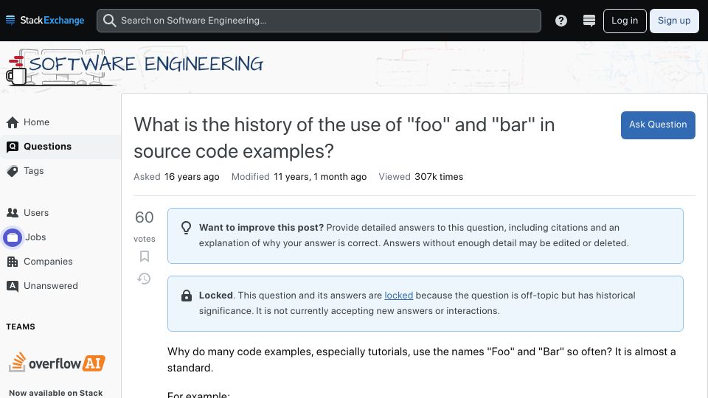This screenshot has width=708, height=398.
Task: Show post activity history icon
Action: (x=144, y=279)
